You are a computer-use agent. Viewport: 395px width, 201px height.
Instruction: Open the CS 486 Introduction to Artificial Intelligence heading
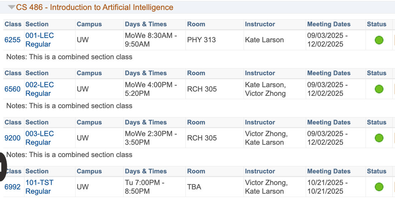pos(95,7)
